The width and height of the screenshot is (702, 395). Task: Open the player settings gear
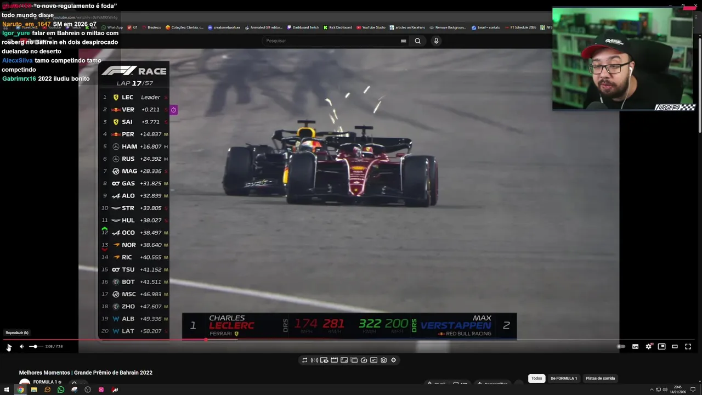coord(649,346)
